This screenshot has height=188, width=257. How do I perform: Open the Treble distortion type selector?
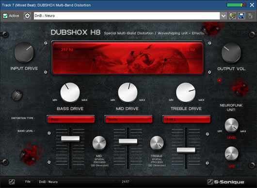coord(186,119)
